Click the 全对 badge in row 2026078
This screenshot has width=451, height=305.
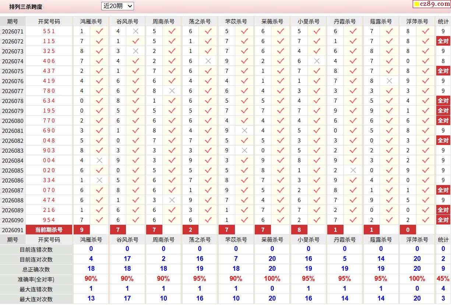pyautogui.click(x=443, y=101)
